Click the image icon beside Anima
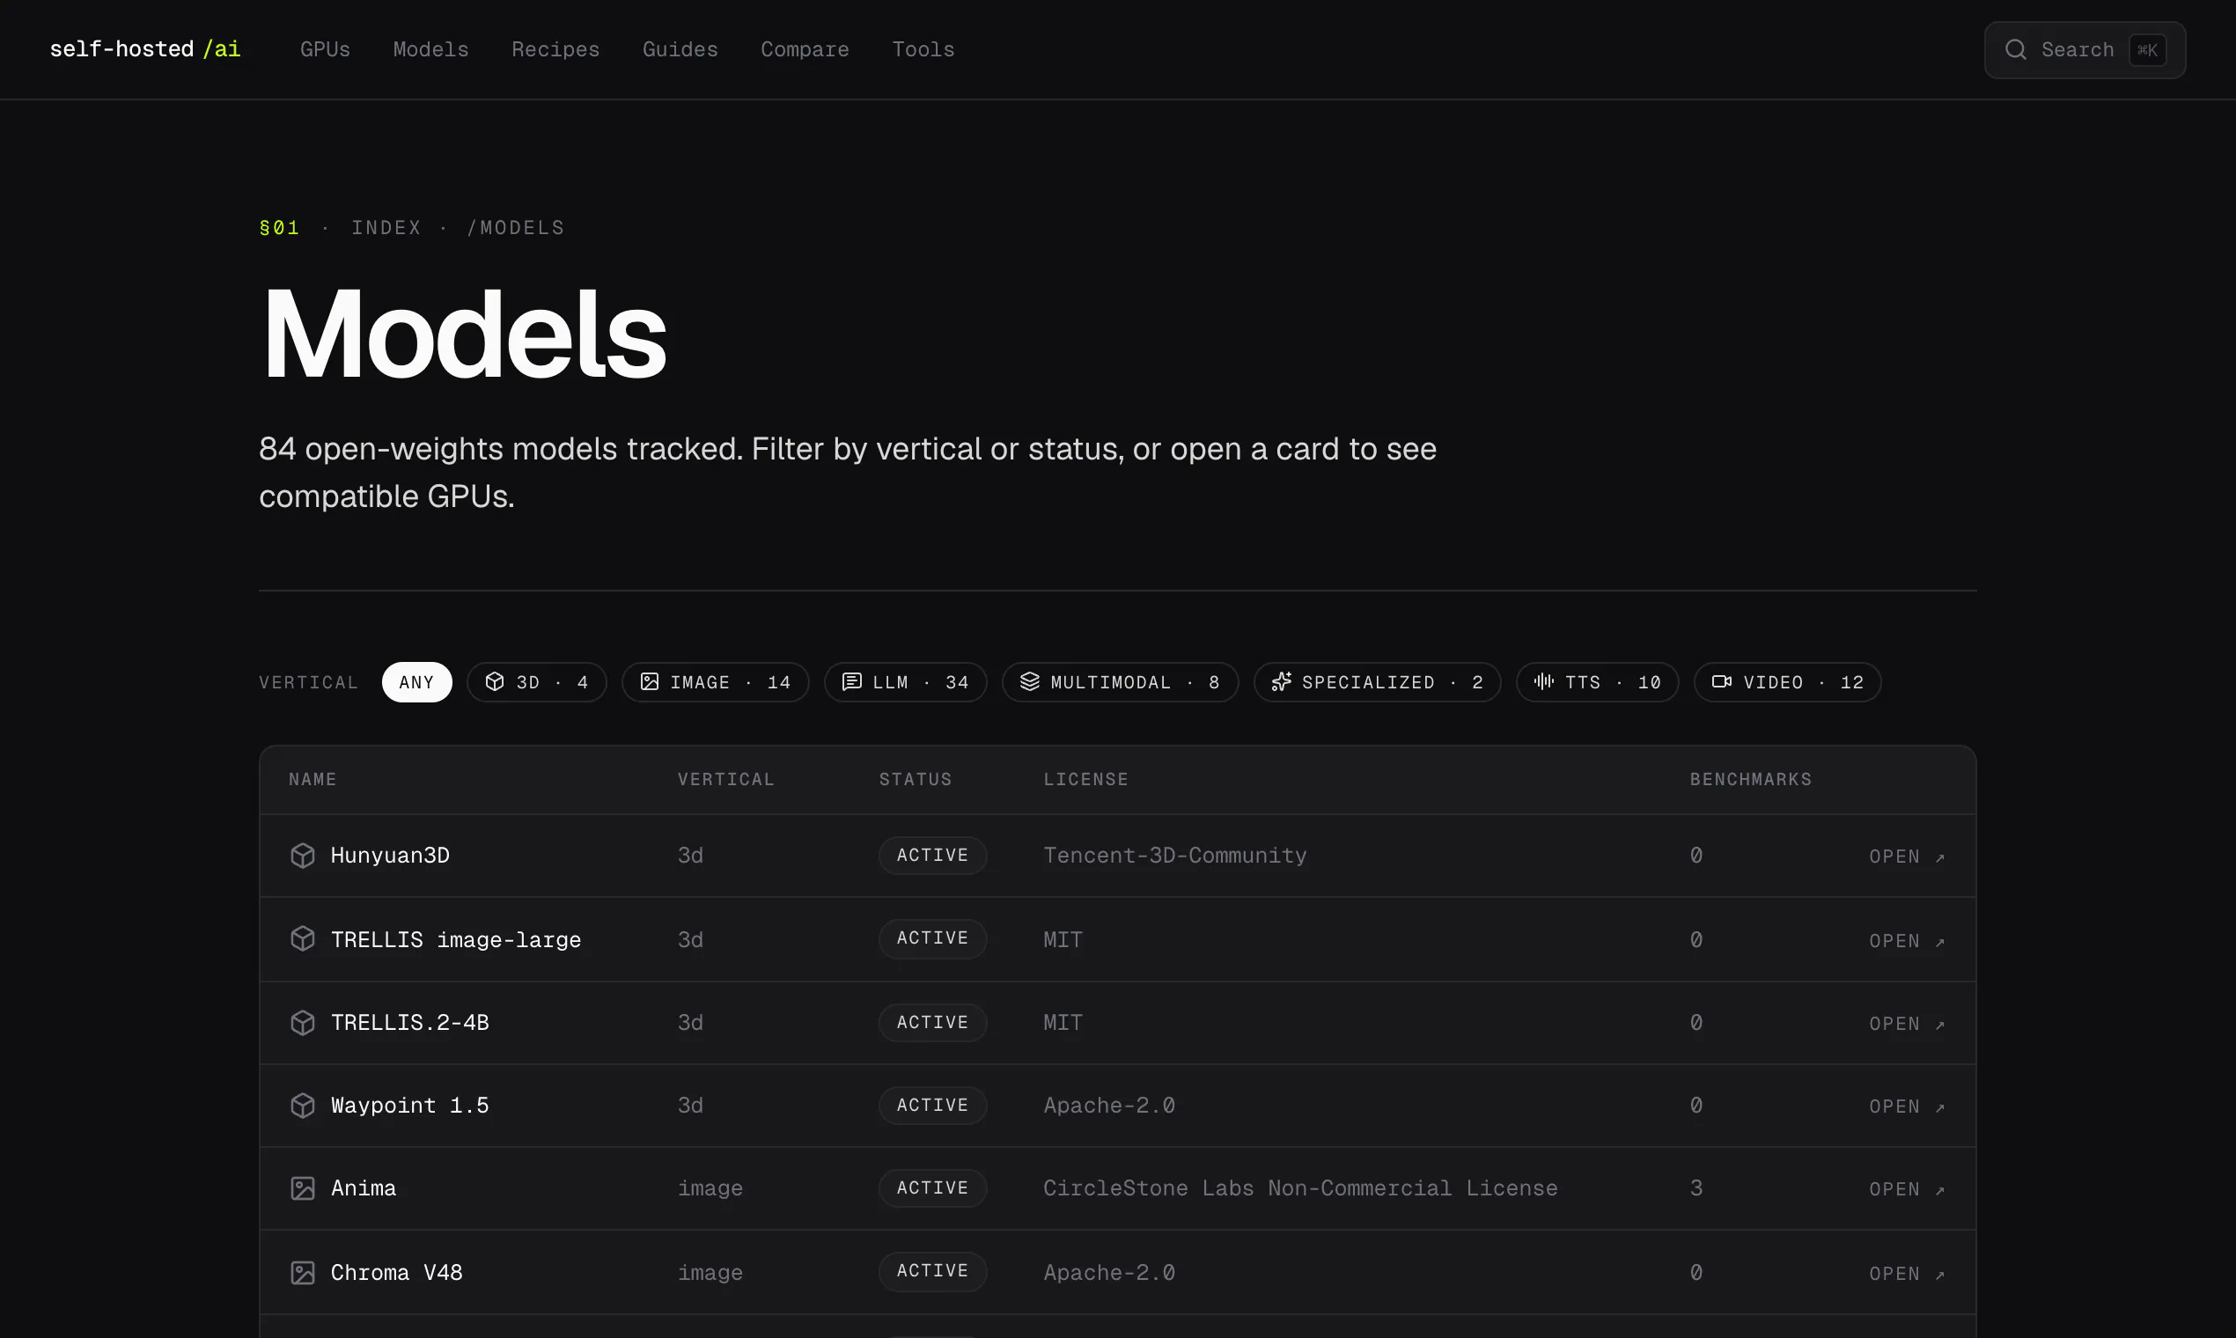 click(x=303, y=1188)
